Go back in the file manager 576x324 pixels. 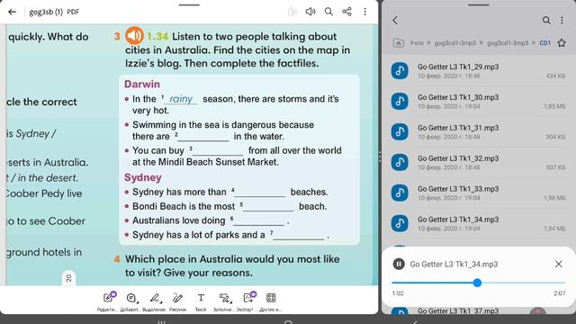395,21
